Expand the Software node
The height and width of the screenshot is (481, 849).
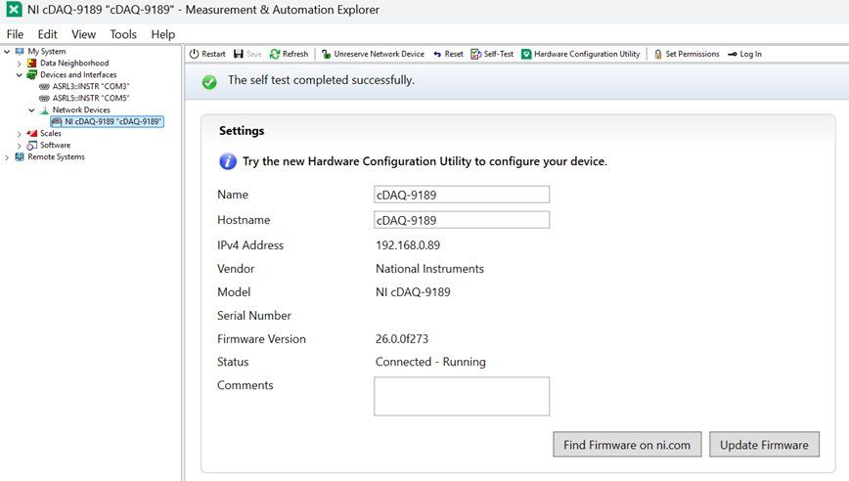(20, 146)
